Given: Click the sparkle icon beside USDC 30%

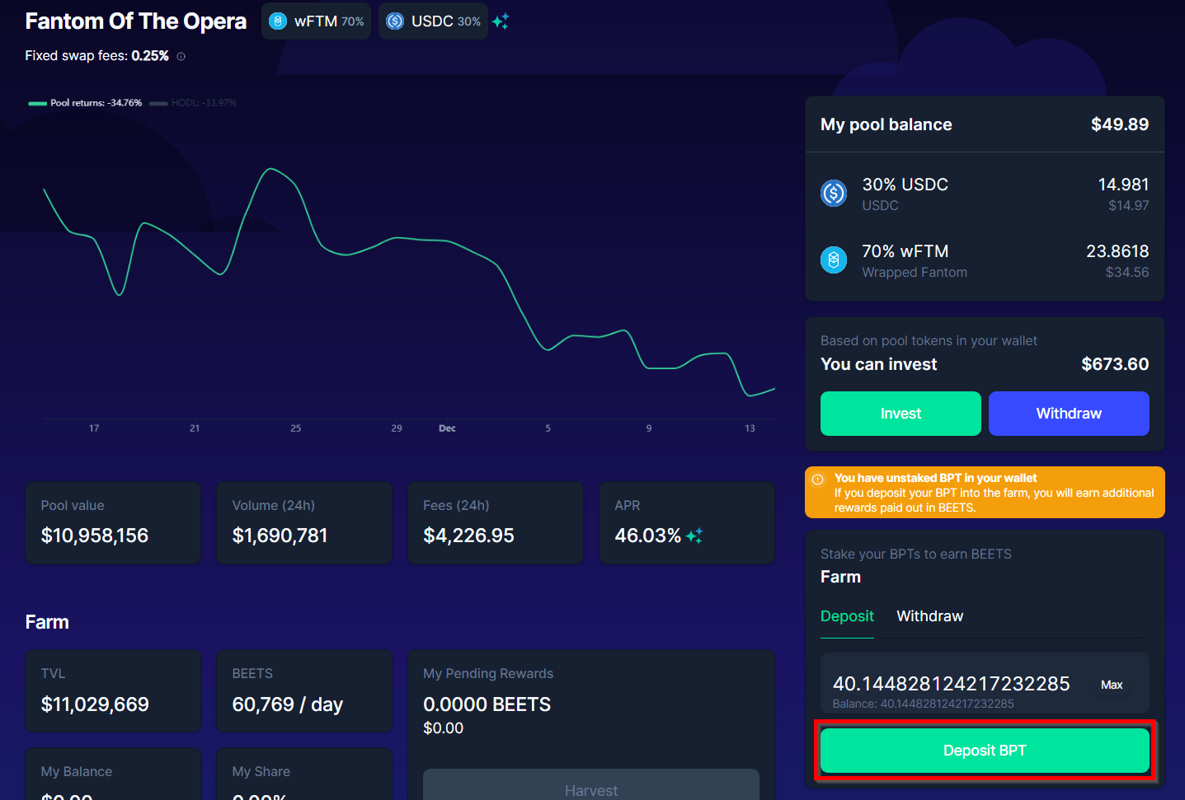Looking at the screenshot, I should (x=501, y=21).
